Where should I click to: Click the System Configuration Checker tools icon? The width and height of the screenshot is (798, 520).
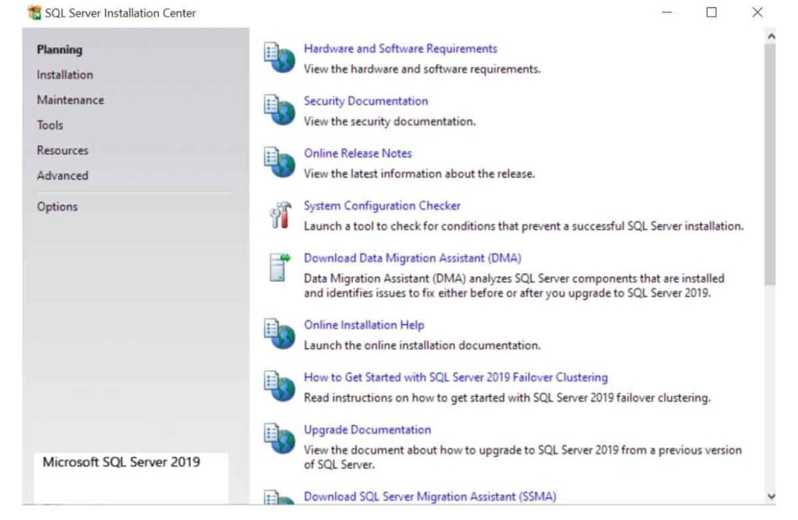point(281,215)
